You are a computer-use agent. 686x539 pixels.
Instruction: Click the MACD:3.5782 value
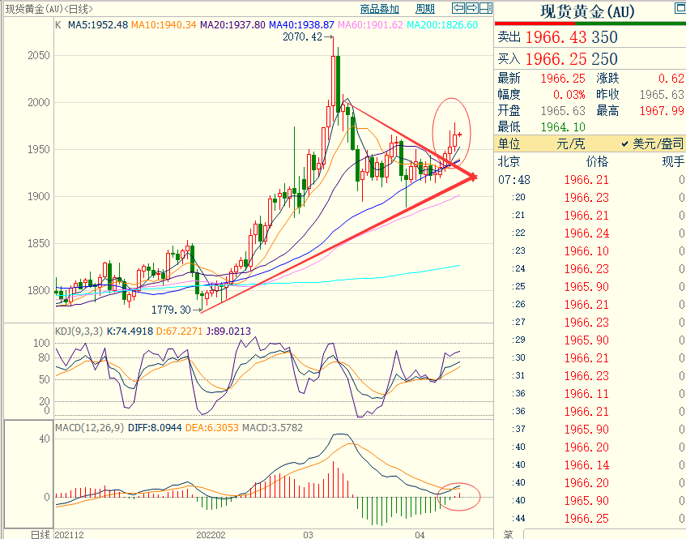point(273,428)
